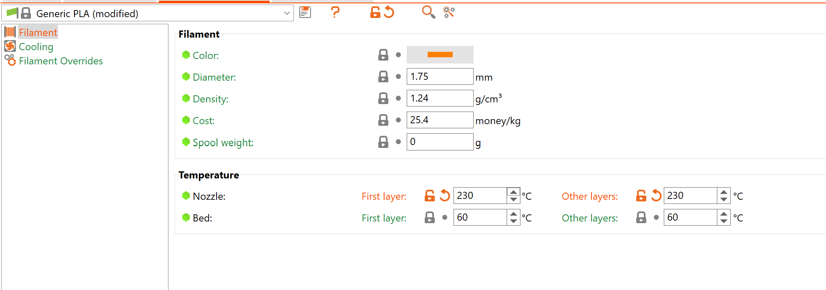Open the orange question mark help icon
The width and height of the screenshot is (826, 290).
pyautogui.click(x=335, y=13)
